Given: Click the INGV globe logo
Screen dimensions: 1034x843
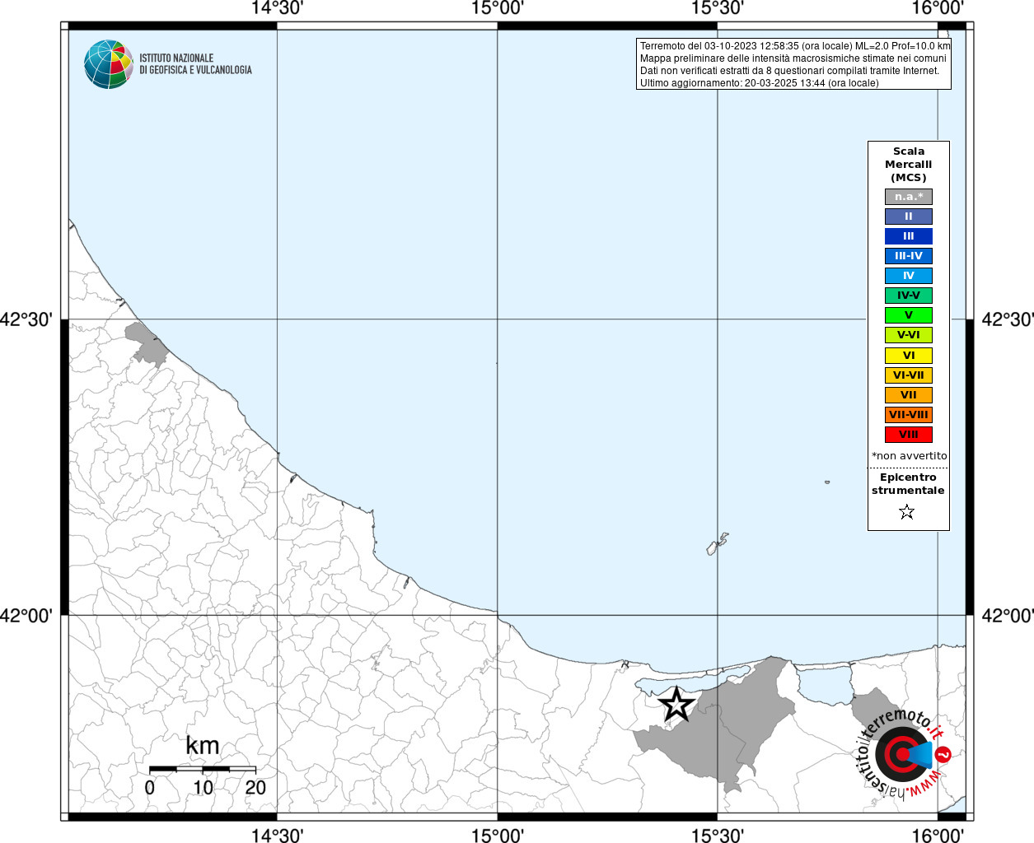Looking at the screenshot, I should coord(109,64).
